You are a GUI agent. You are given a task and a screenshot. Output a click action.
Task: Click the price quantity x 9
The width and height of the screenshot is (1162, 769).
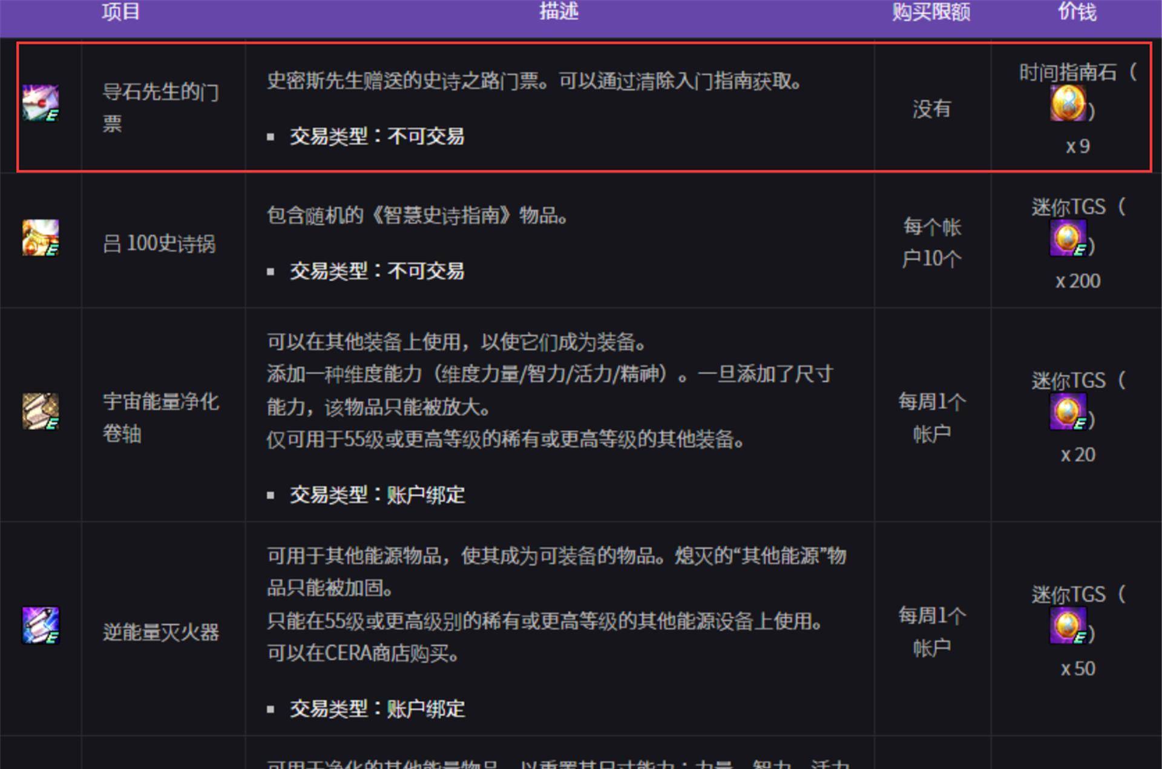tap(1078, 146)
